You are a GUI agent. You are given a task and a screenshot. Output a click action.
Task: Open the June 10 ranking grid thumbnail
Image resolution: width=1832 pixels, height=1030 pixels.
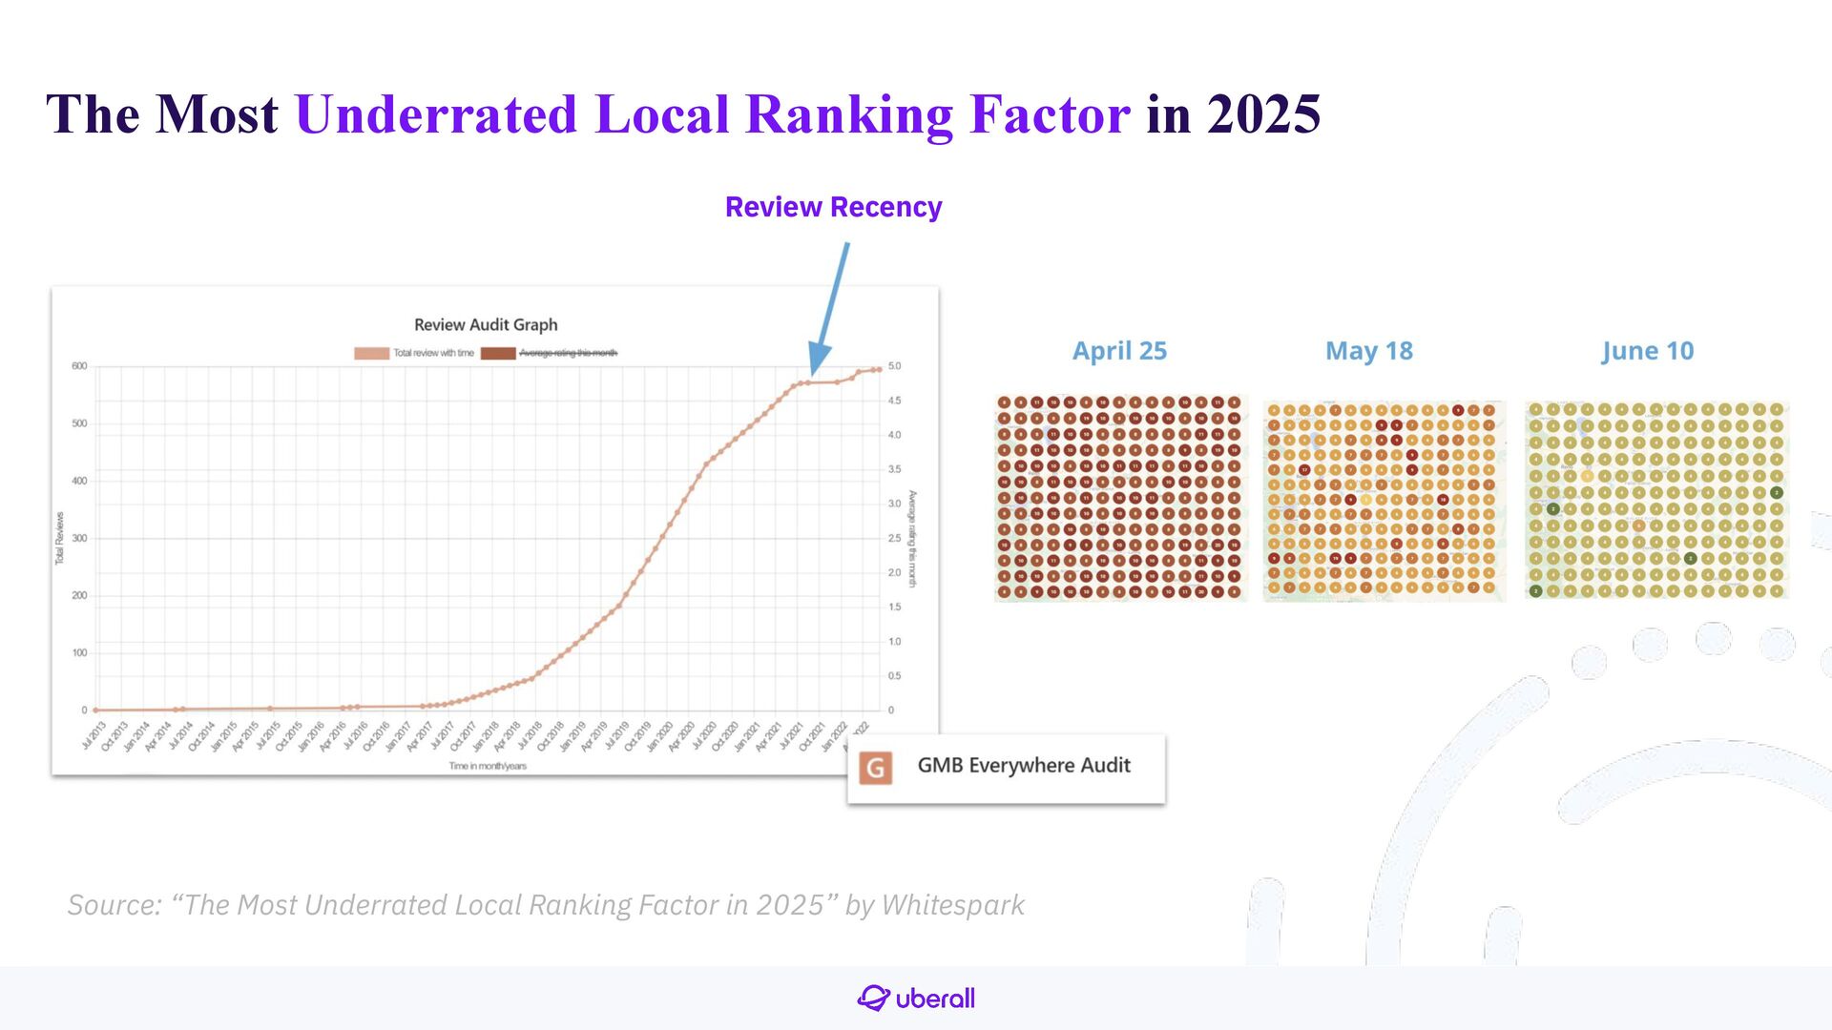coord(1655,501)
